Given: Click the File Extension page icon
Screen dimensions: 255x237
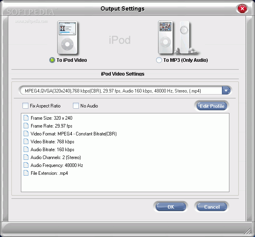Looking at the screenshot, I should tap(26, 173).
